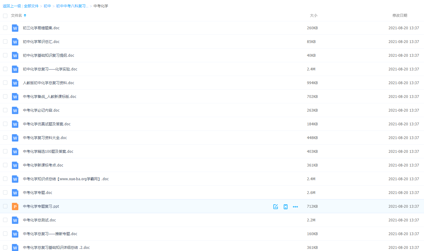Open the three-dot more menu for 中考化学专题复习.ppt
Viewport: 424px width, 251px height.
tap(295, 206)
